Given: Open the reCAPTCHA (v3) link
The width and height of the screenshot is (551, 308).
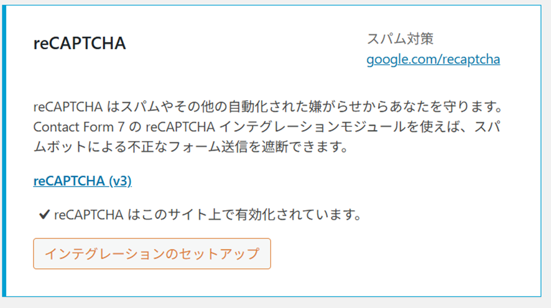Looking at the screenshot, I should 82,181.
